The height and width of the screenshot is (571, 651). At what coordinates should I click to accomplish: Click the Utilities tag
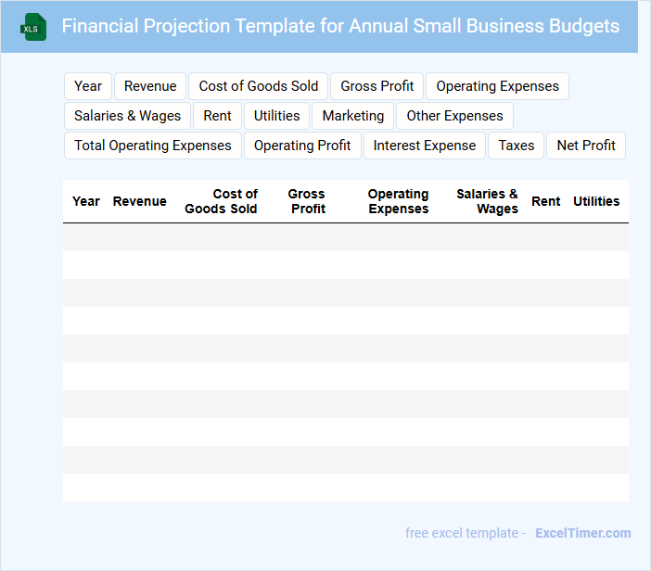coord(277,116)
